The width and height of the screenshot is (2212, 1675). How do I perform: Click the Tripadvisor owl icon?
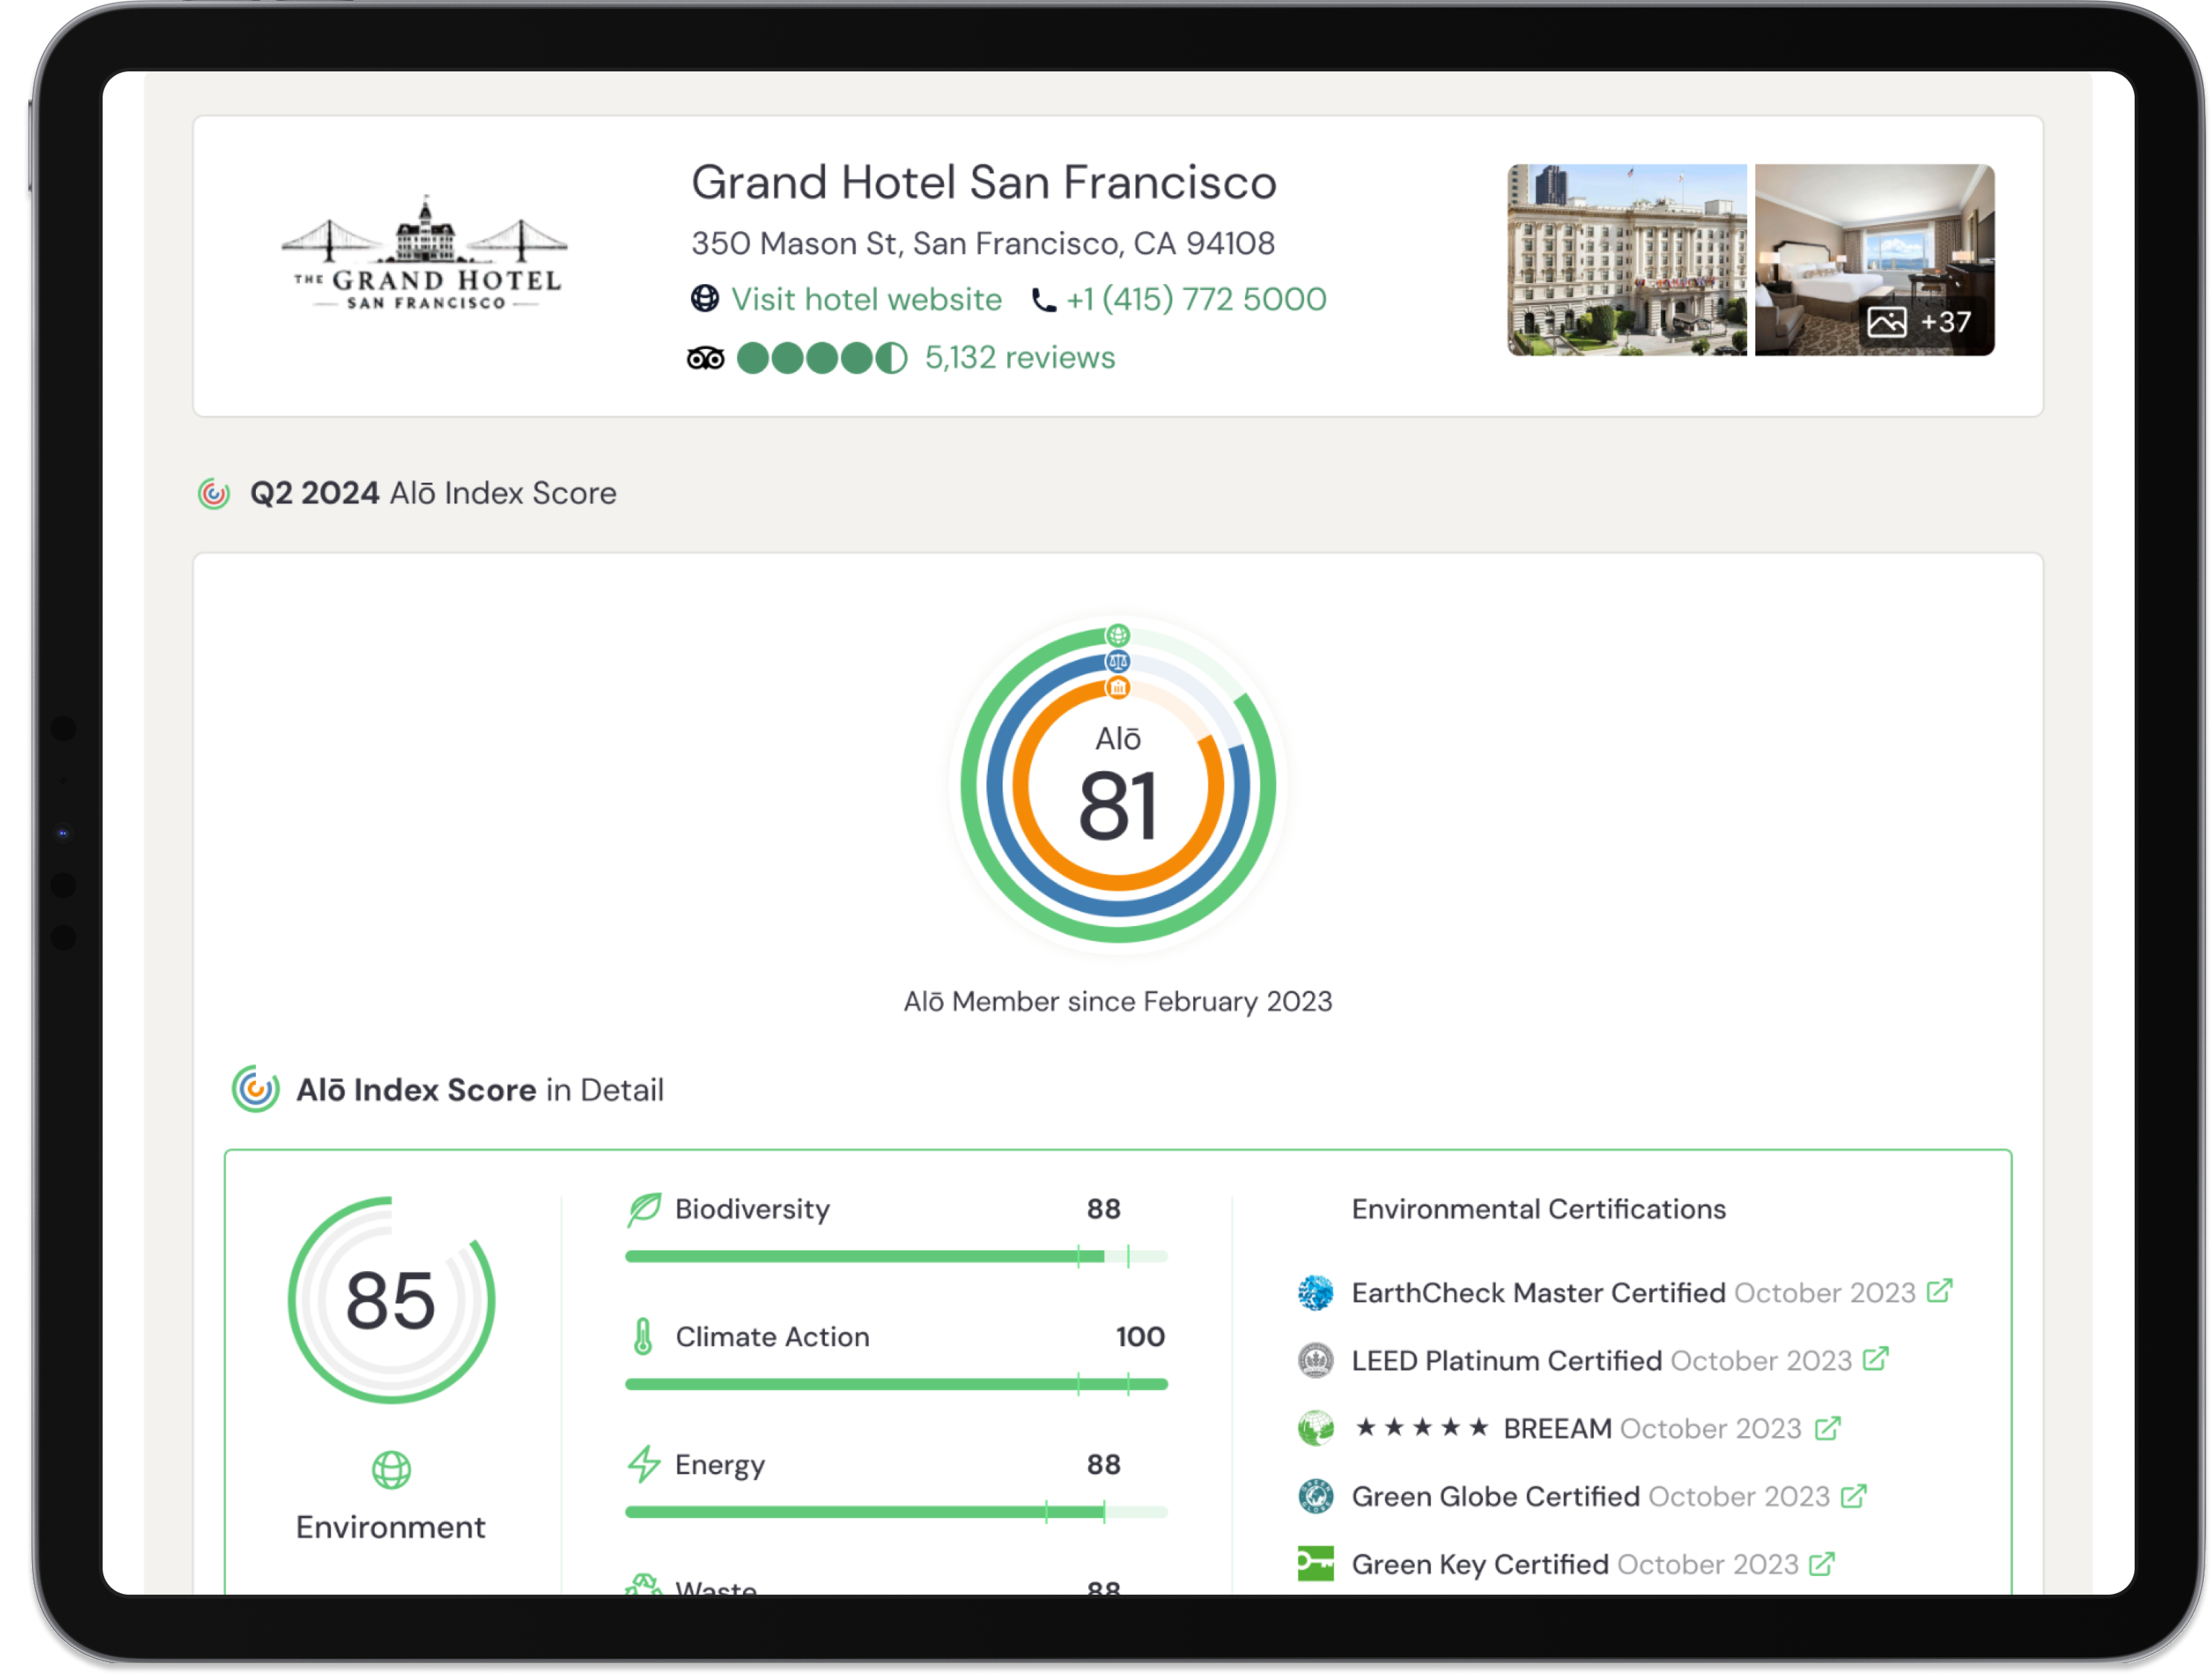click(706, 358)
